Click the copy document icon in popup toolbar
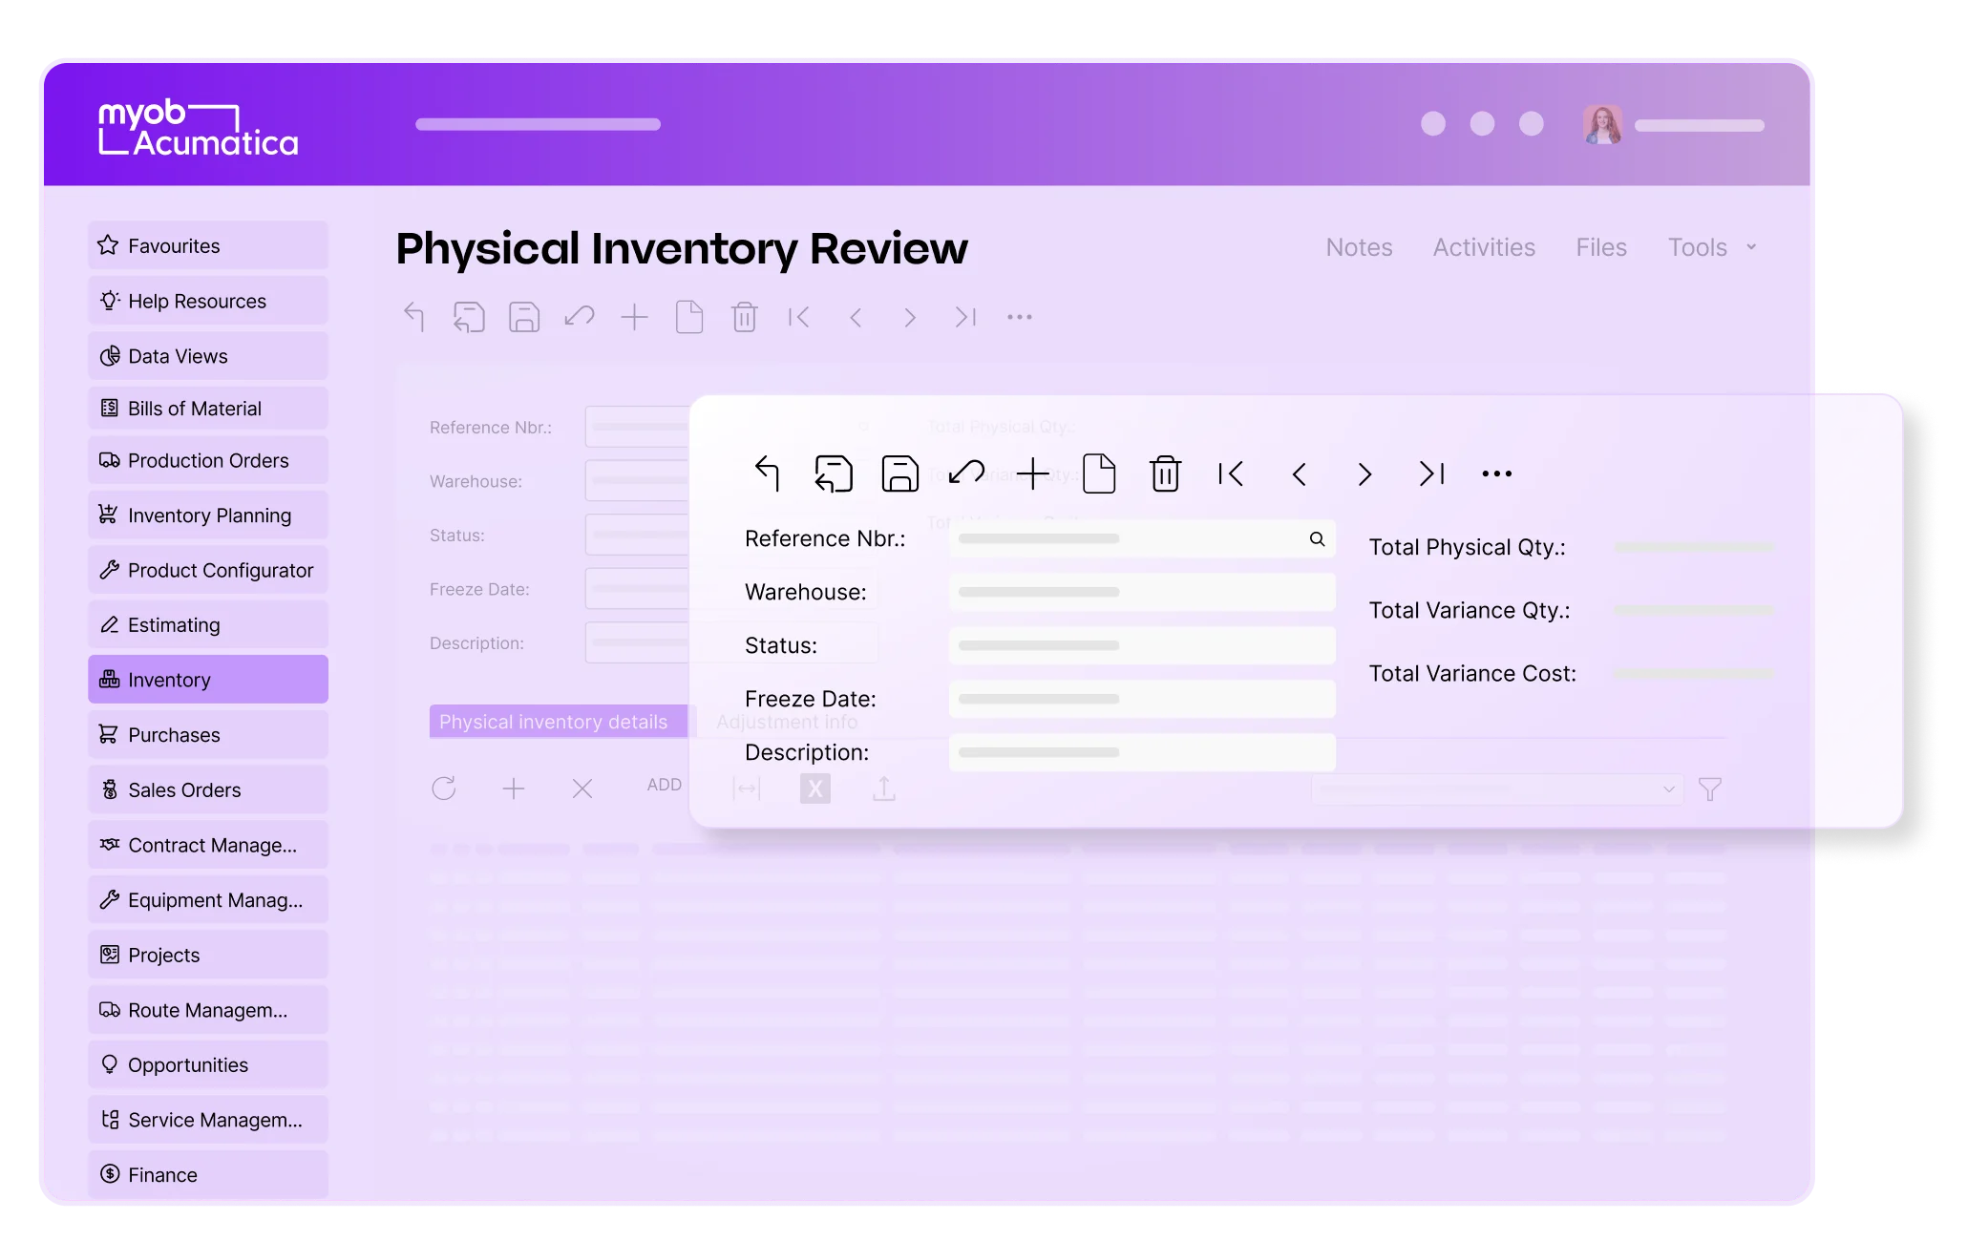 pyautogui.click(x=1099, y=473)
